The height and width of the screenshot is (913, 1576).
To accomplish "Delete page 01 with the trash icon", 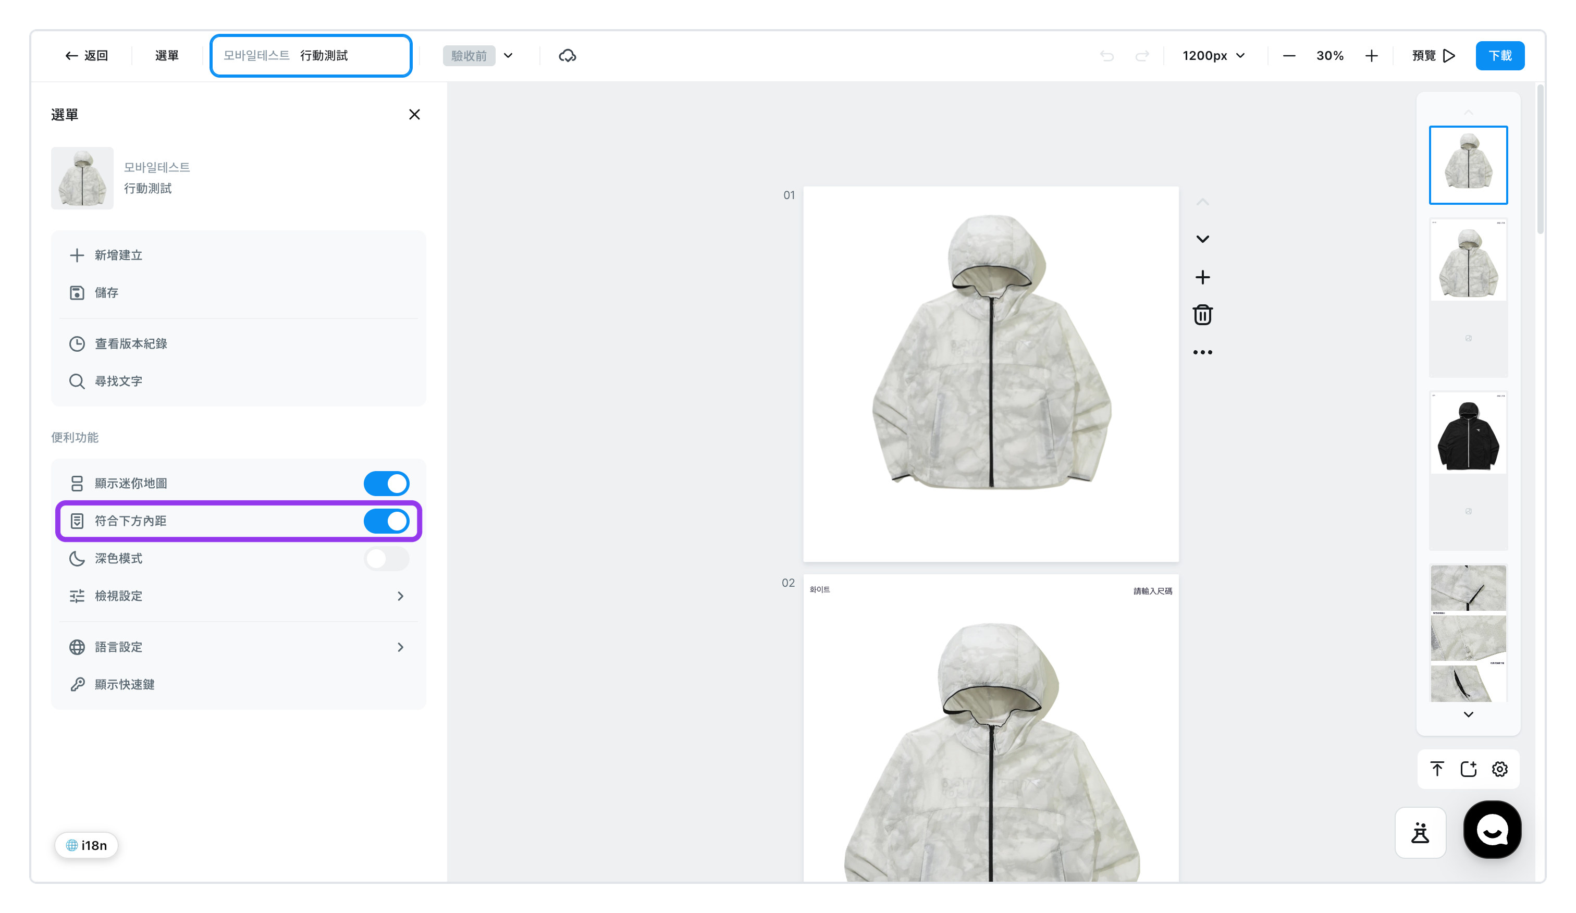I will [1202, 315].
